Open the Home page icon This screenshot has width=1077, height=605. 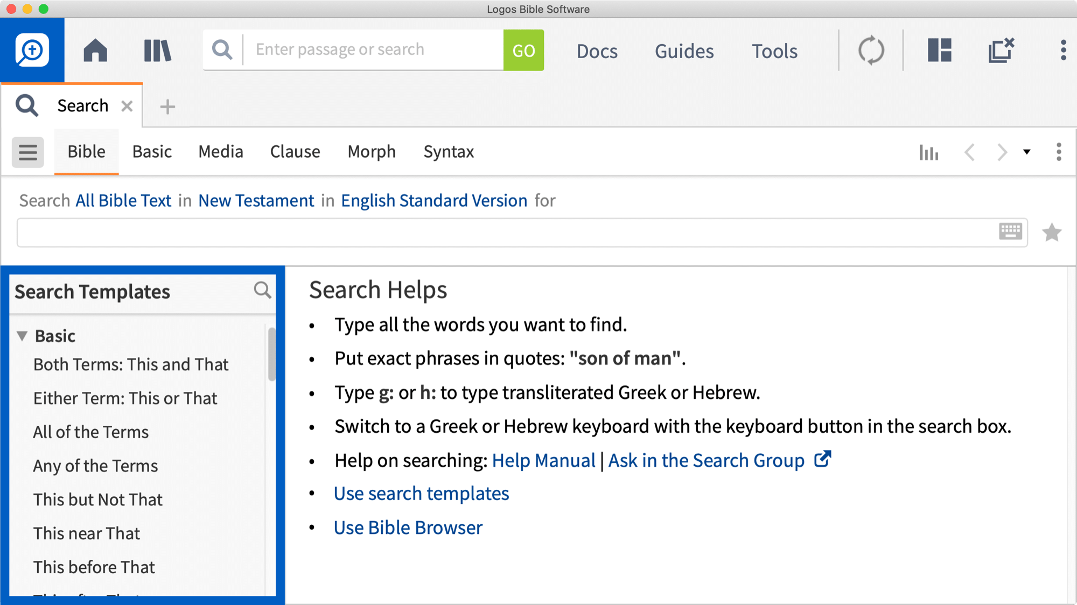[x=95, y=51]
